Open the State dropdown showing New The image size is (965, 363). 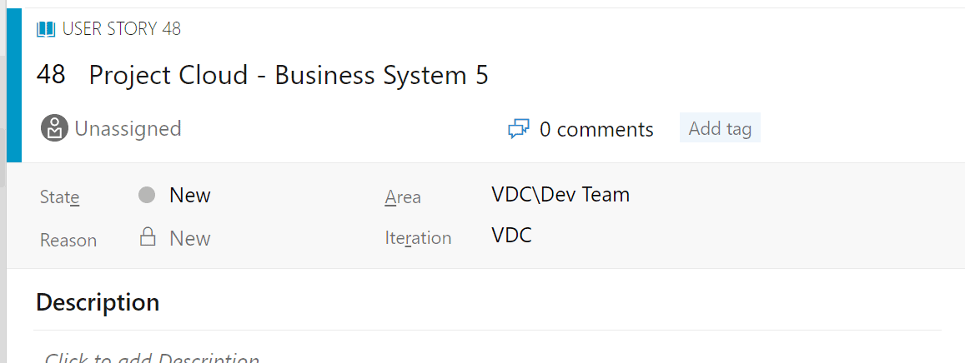coord(190,196)
